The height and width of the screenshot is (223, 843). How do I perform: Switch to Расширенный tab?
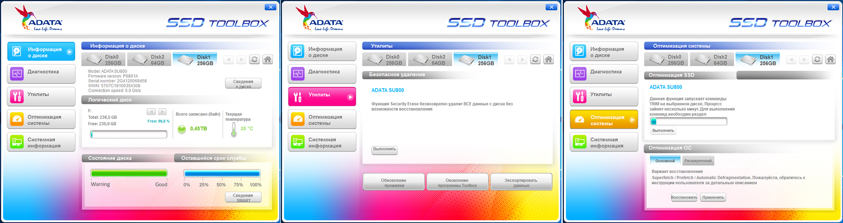(698, 161)
